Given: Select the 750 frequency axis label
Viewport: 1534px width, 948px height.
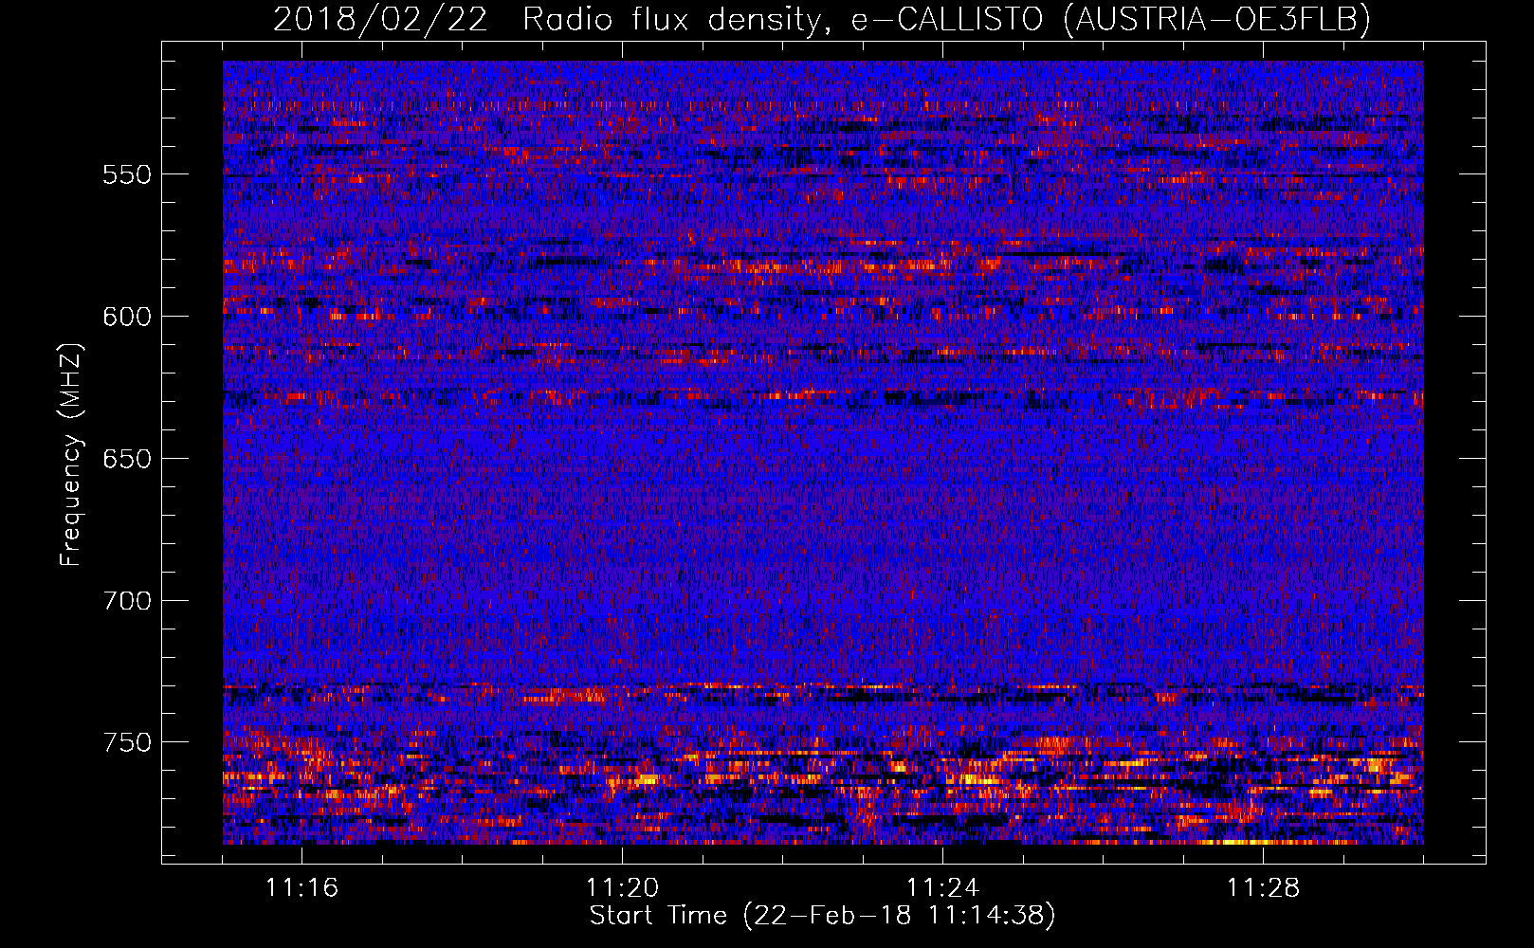Looking at the screenshot, I should pos(127,743).
